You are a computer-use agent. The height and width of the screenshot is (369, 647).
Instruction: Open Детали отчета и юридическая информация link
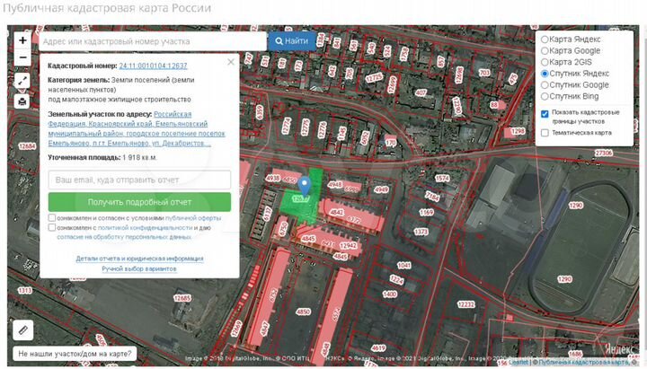click(x=139, y=258)
